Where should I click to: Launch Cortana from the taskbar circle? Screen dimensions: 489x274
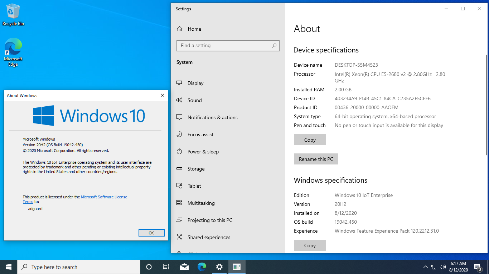(x=149, y=267)
